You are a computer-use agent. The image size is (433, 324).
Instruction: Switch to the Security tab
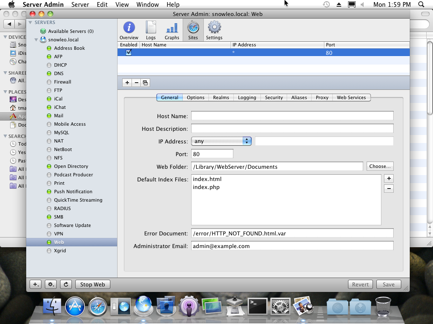pos(274,97)
